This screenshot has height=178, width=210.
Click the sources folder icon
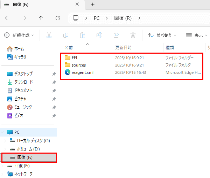(67, 65)
